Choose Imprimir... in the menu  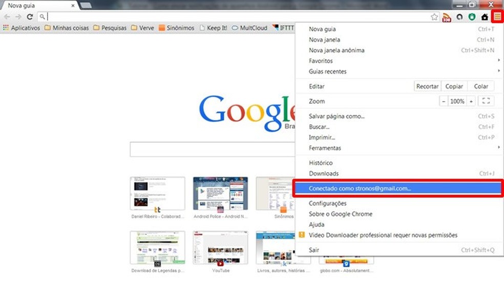coord(399,137)
